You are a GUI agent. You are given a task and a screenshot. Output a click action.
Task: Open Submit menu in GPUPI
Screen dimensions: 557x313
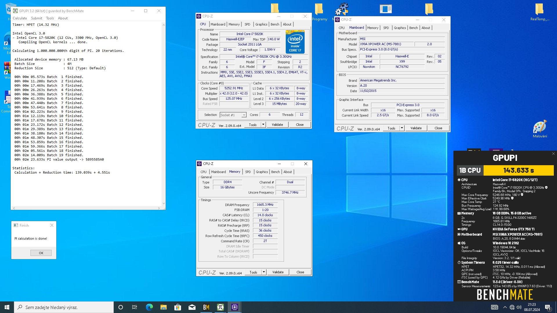coord(37,18)
